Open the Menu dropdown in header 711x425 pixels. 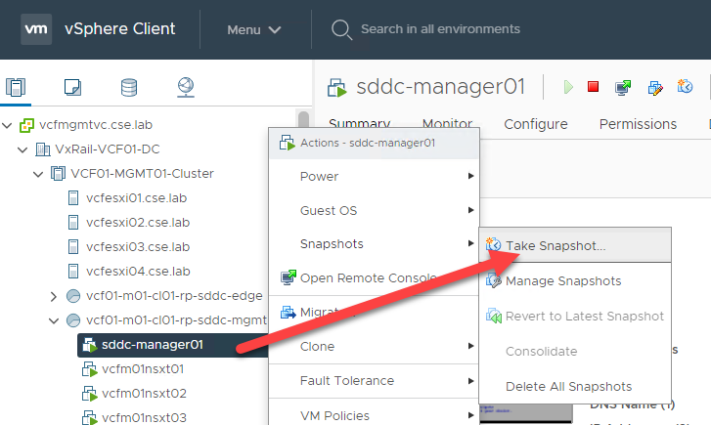point(253,29)
